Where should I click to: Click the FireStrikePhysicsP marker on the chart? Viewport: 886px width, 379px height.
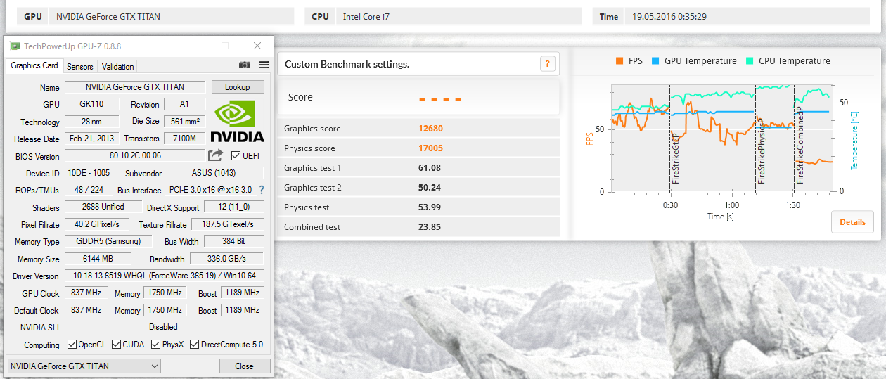tap(761, 151)
